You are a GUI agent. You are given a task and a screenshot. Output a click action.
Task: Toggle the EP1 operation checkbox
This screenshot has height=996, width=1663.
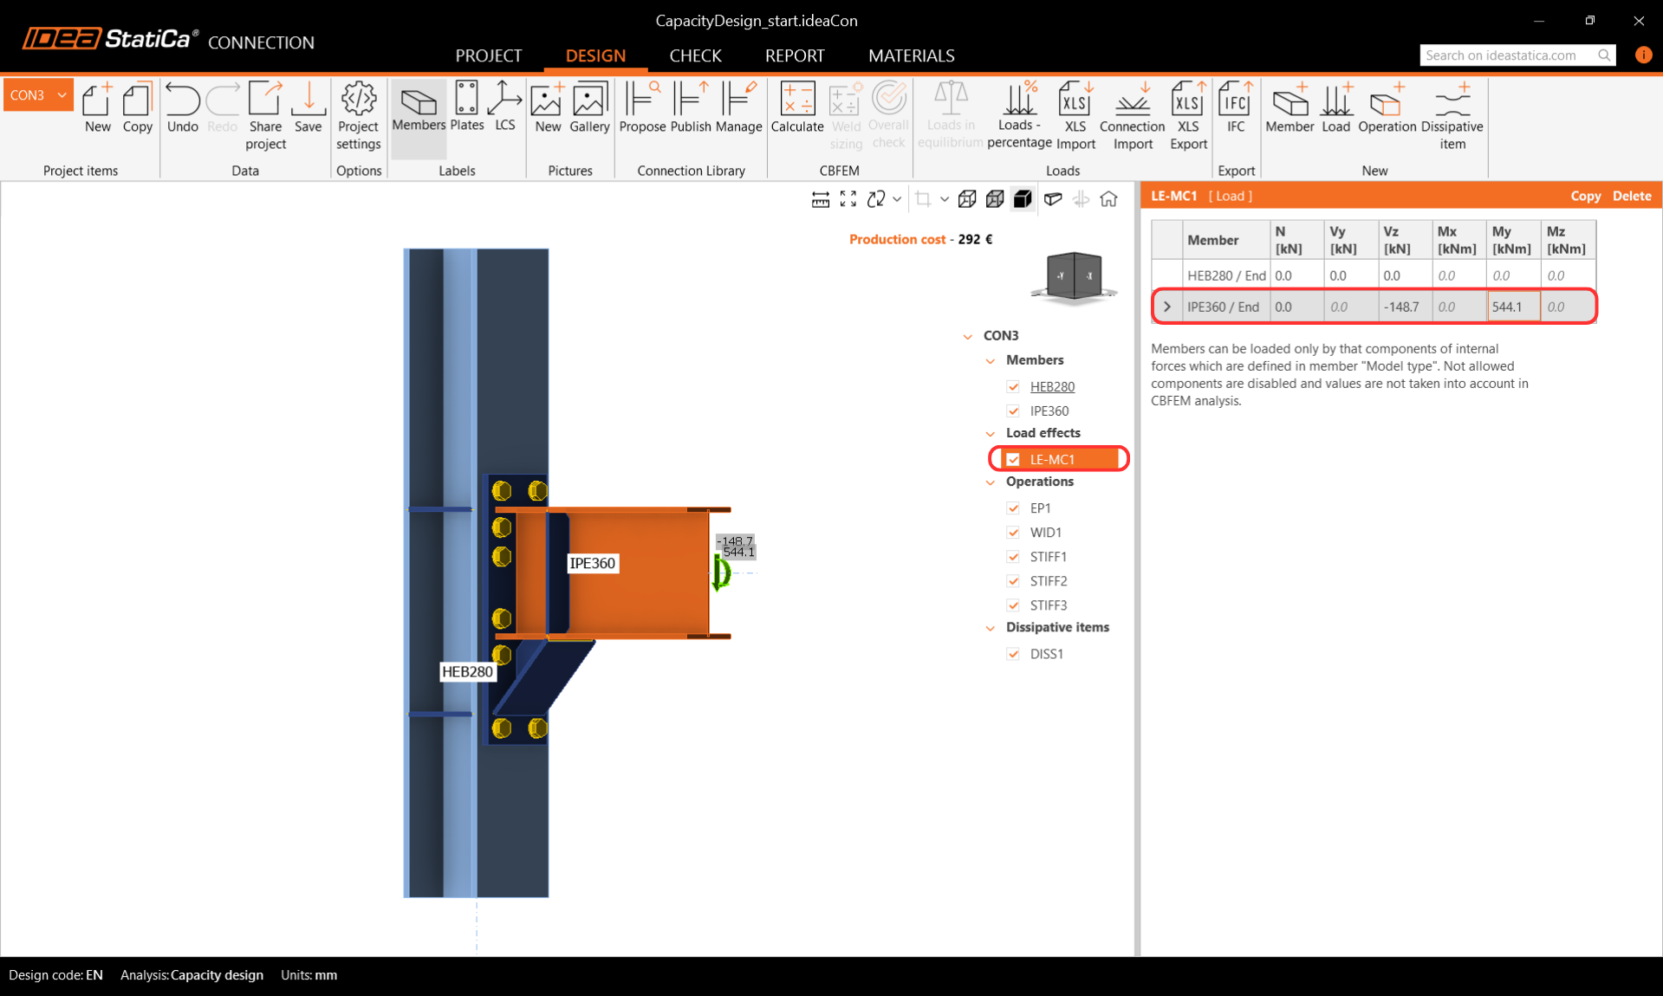[1013, 508]
